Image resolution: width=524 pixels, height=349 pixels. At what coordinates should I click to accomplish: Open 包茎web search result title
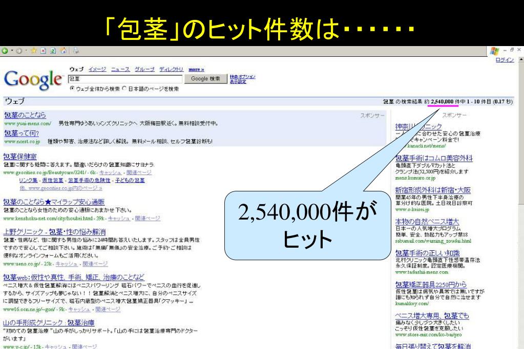click(x=74, y=277)
